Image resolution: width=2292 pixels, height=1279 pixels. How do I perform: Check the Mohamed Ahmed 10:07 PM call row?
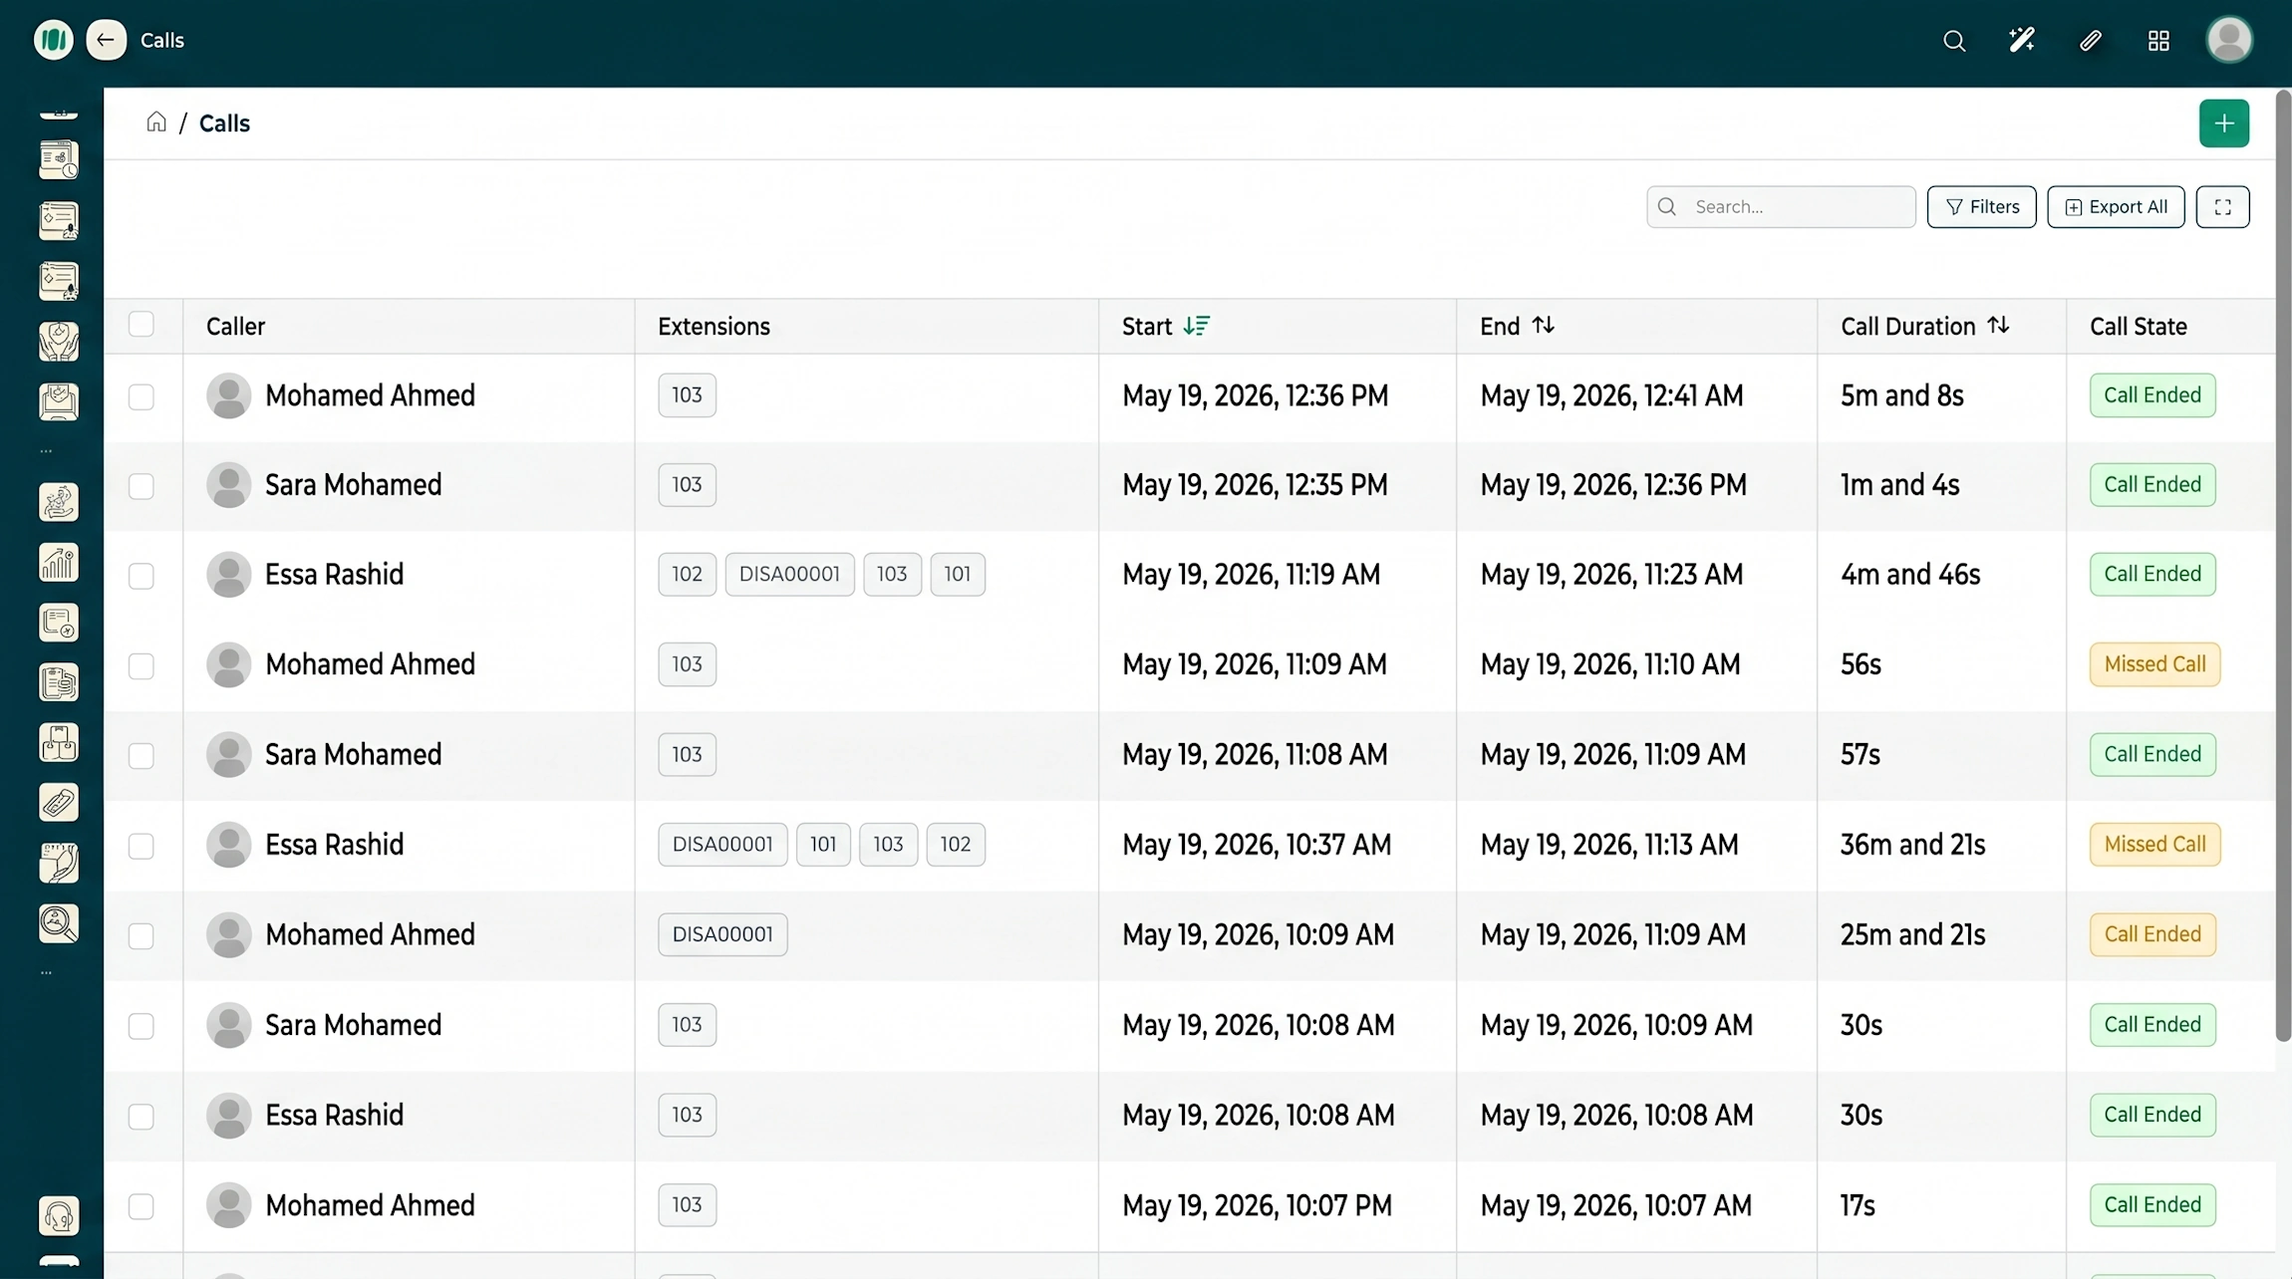142,1206
